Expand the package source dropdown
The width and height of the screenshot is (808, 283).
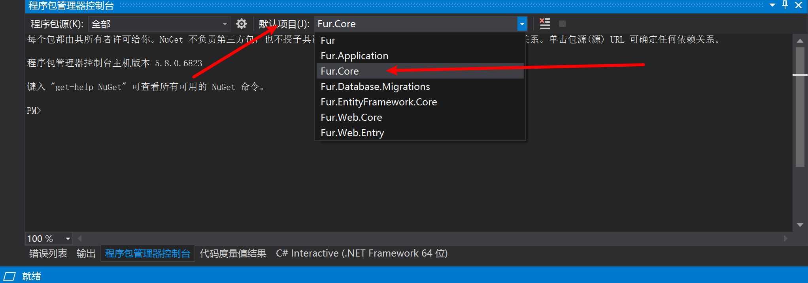click(225, 24)
